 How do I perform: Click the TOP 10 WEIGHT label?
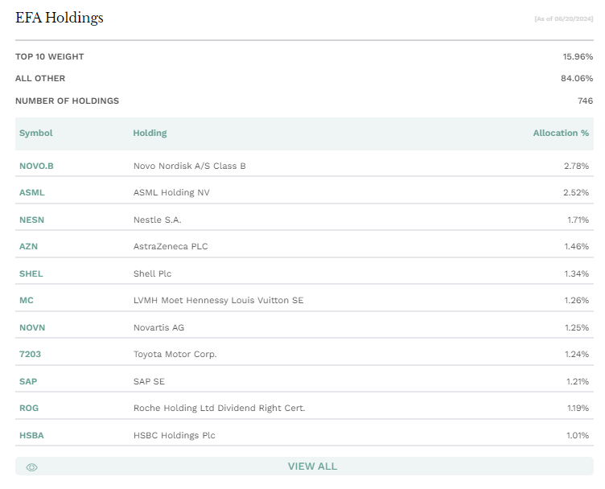tap(49, 56)
